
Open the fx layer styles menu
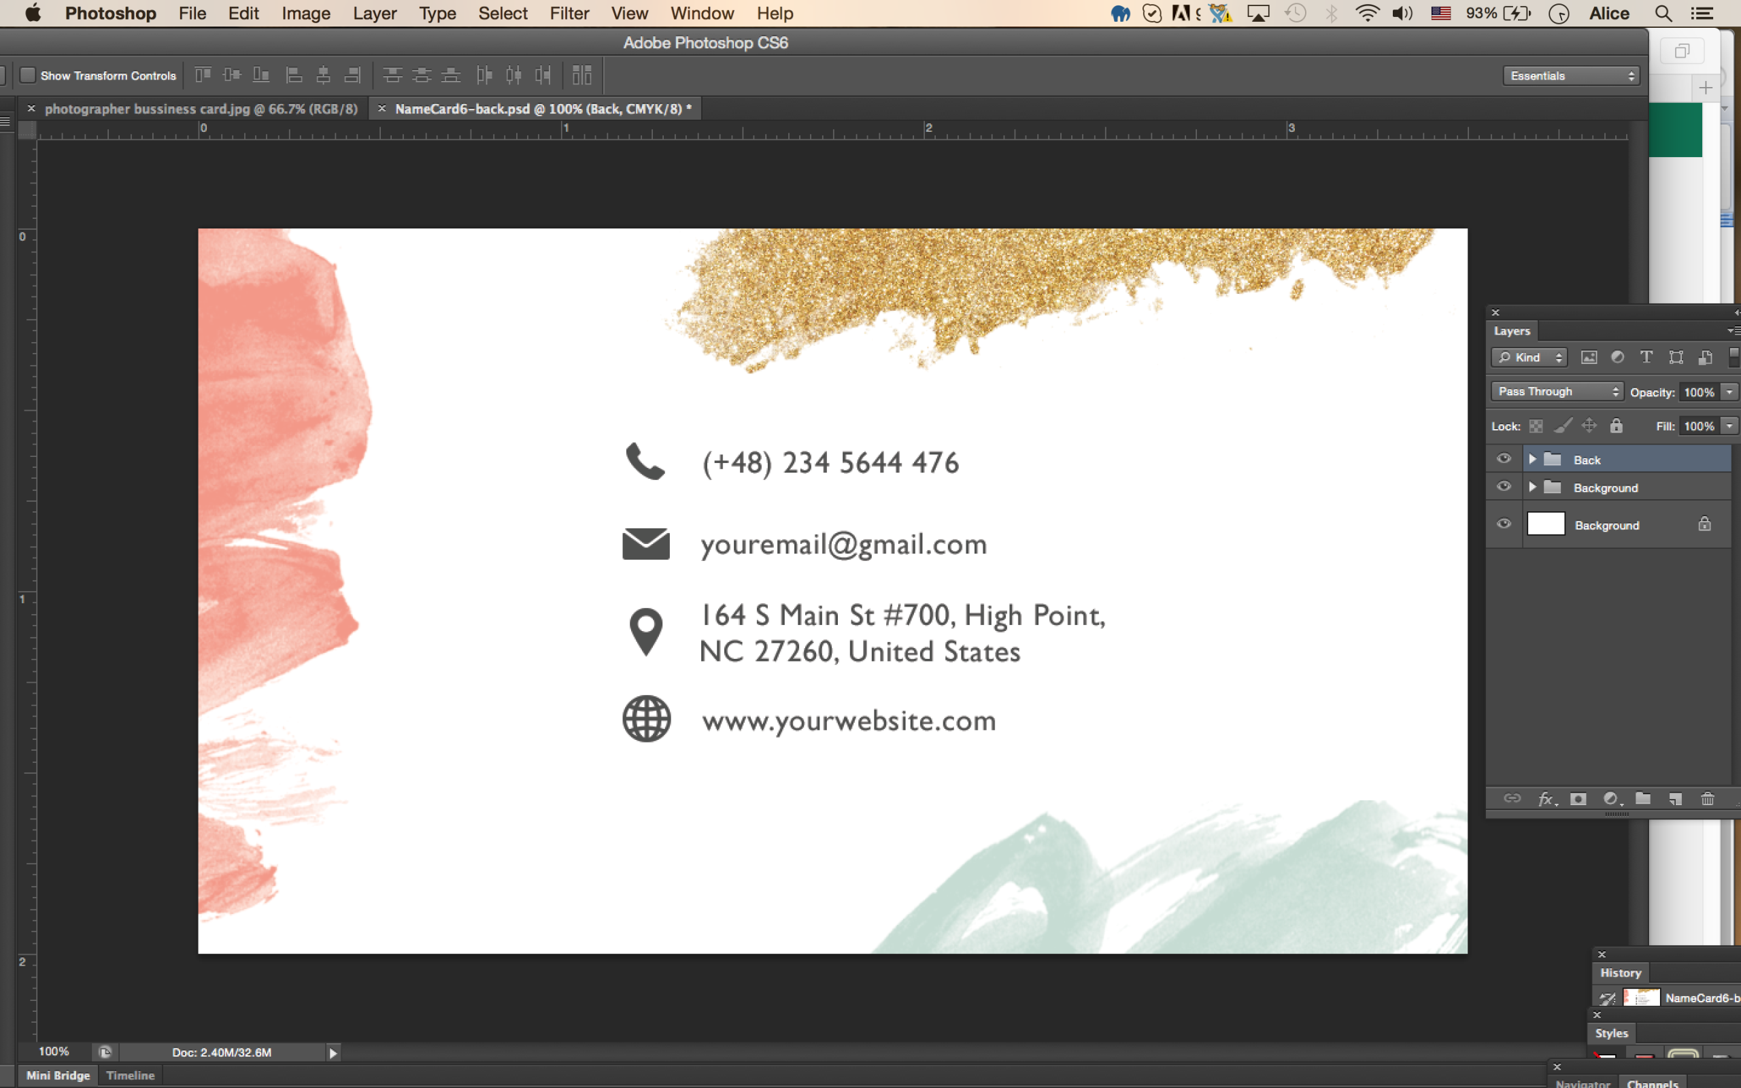1545,799
